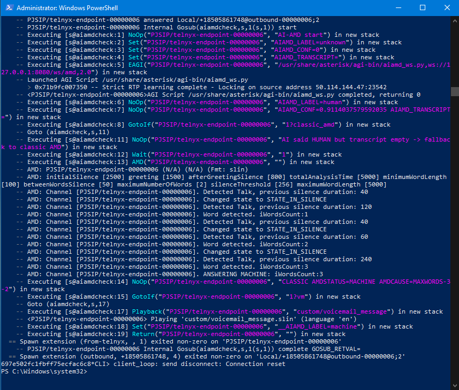Screen dimensions: 459x390
Task: Minimize the PowerShell window
Action: pyautogui.click(x=399, y=8)
